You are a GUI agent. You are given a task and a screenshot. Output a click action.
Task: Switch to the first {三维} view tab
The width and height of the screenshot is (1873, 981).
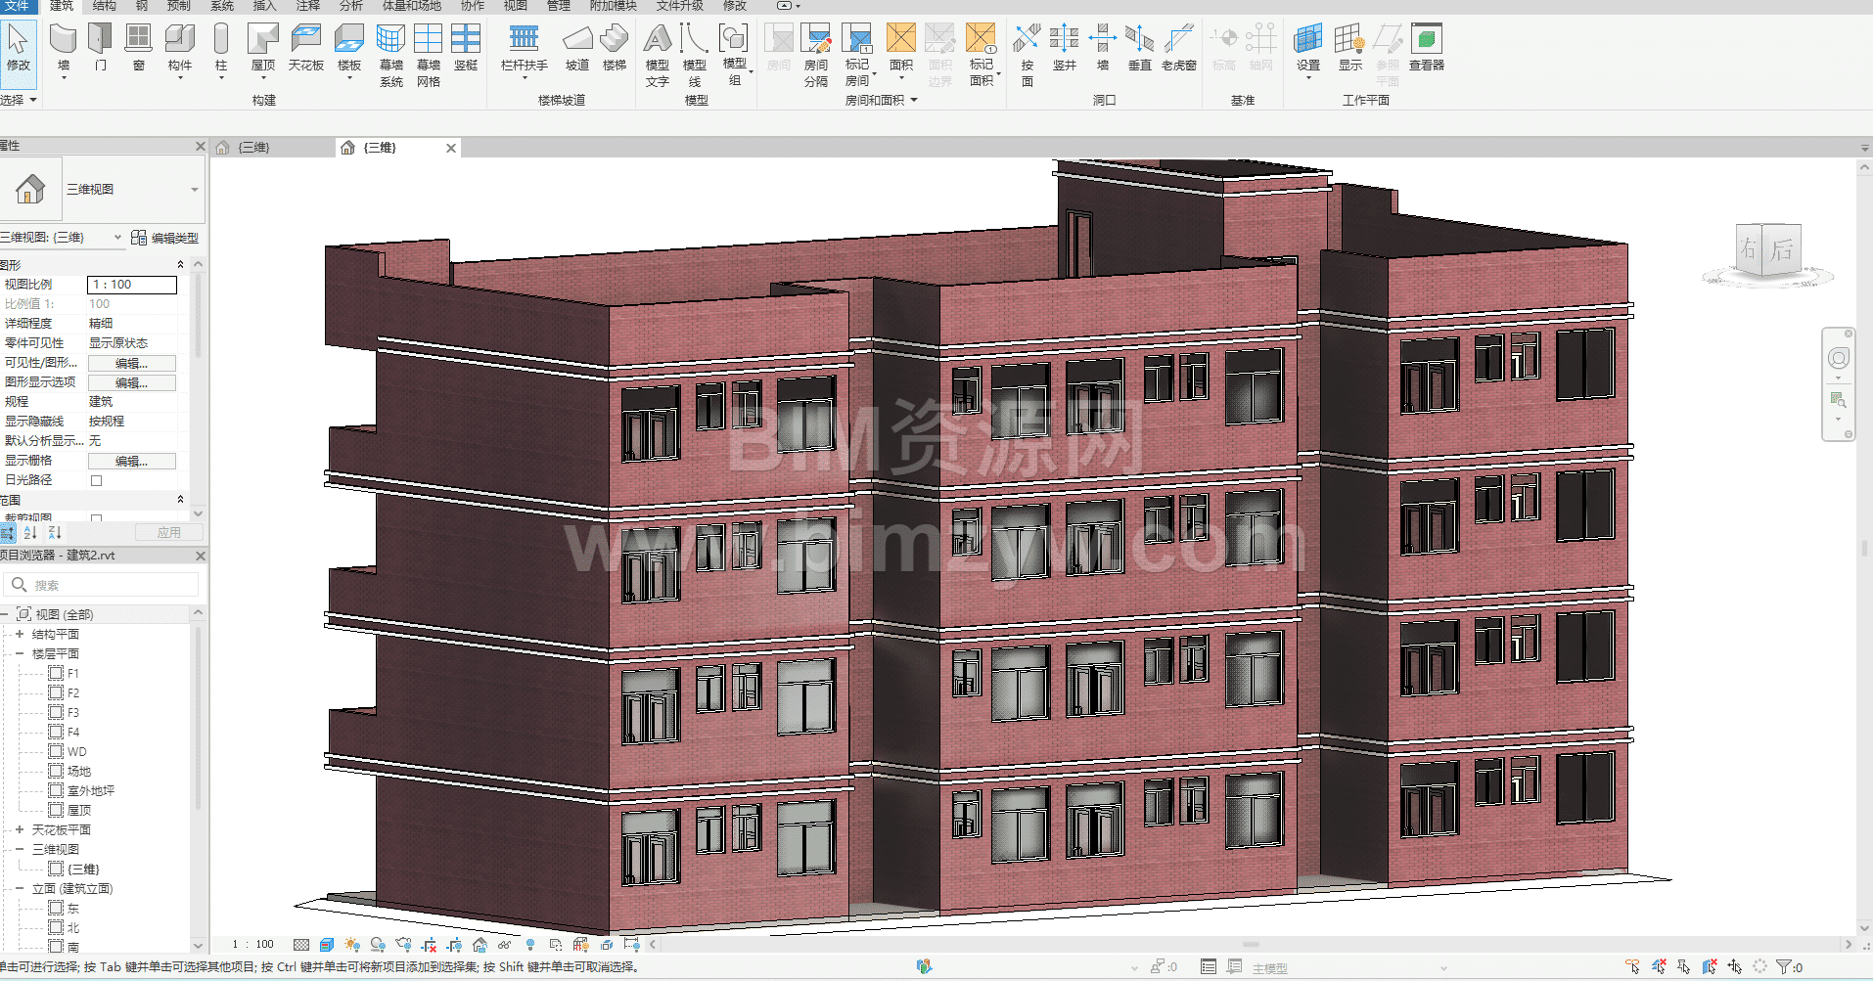point(254,148)
